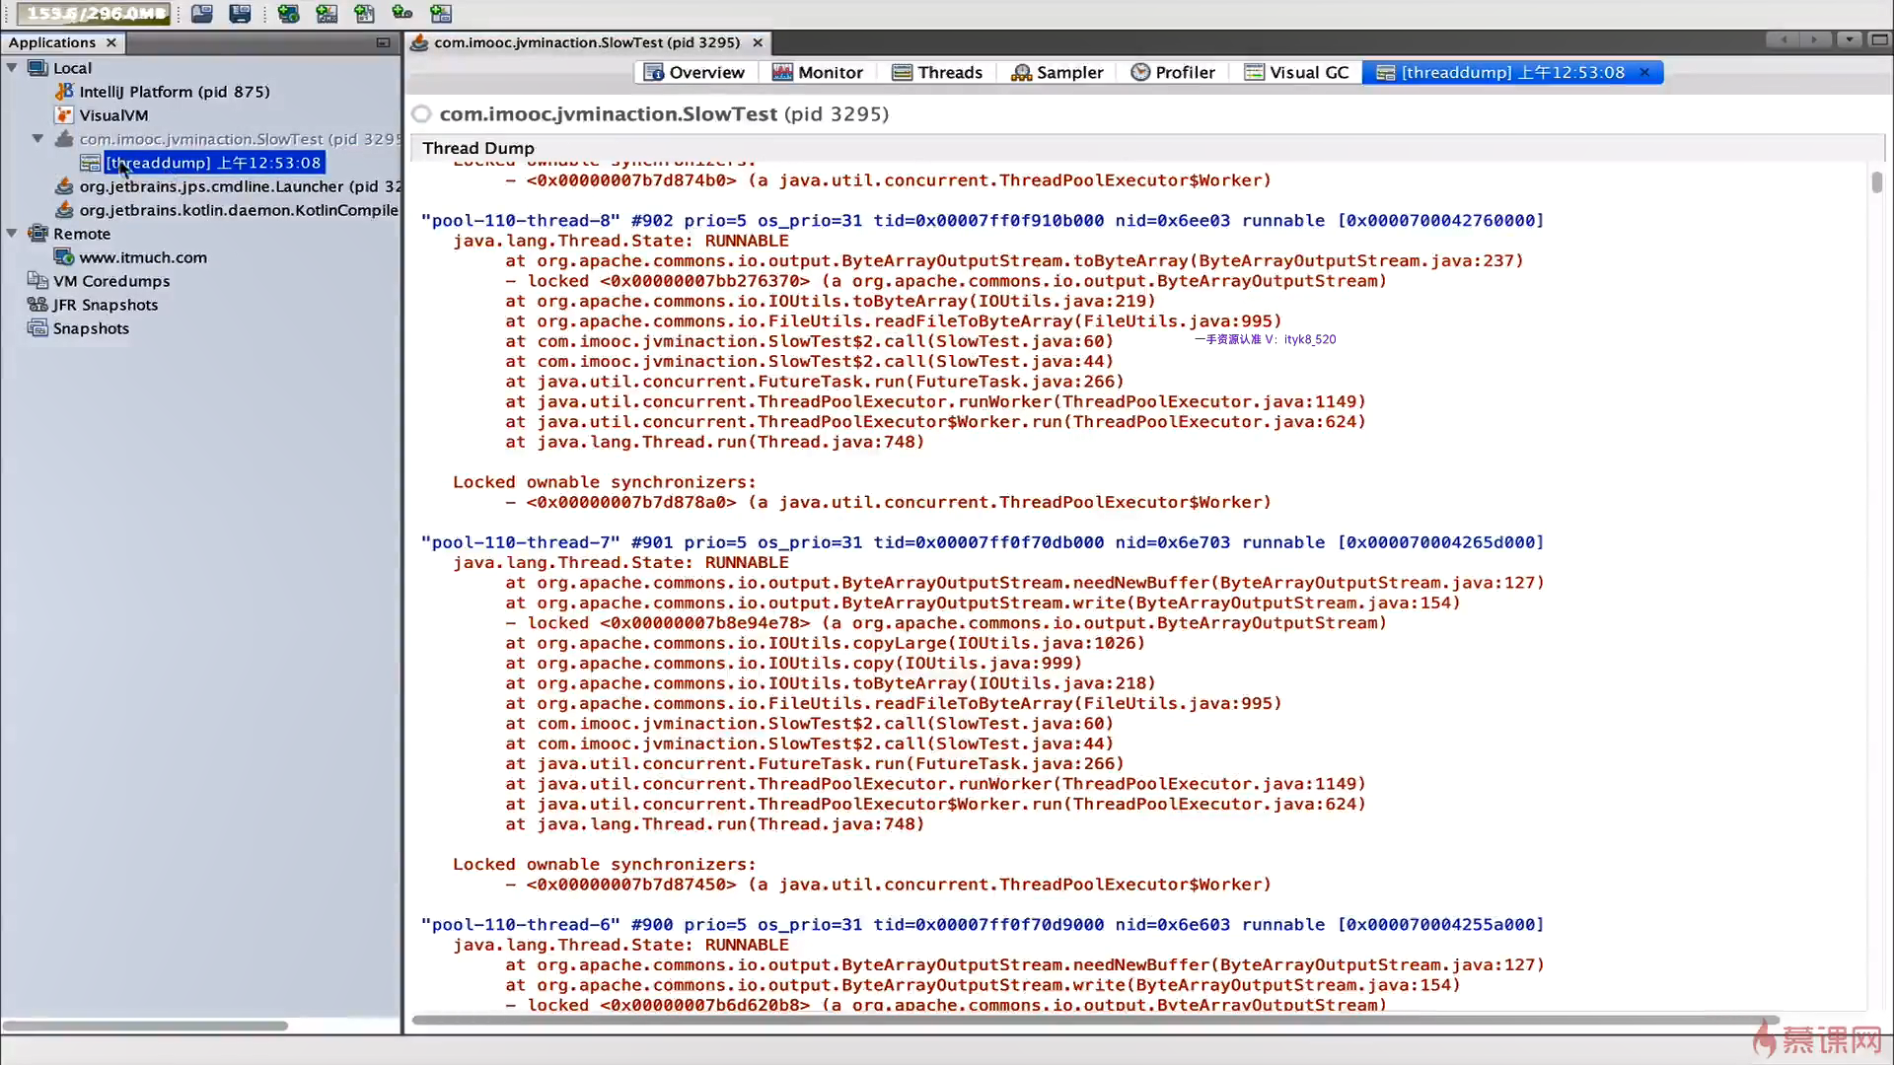Image resolution: width=1894 pixels, height=1065 pixels.
Task: Select the IntelliJ Platform (pid 875) node
Action: (174, 92)
